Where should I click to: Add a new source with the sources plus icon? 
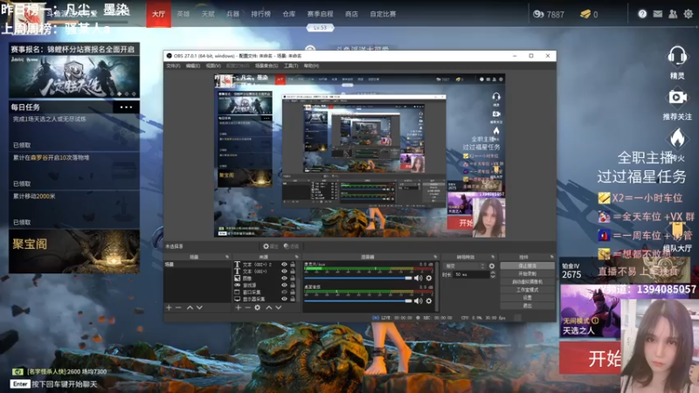coord(238,307)
